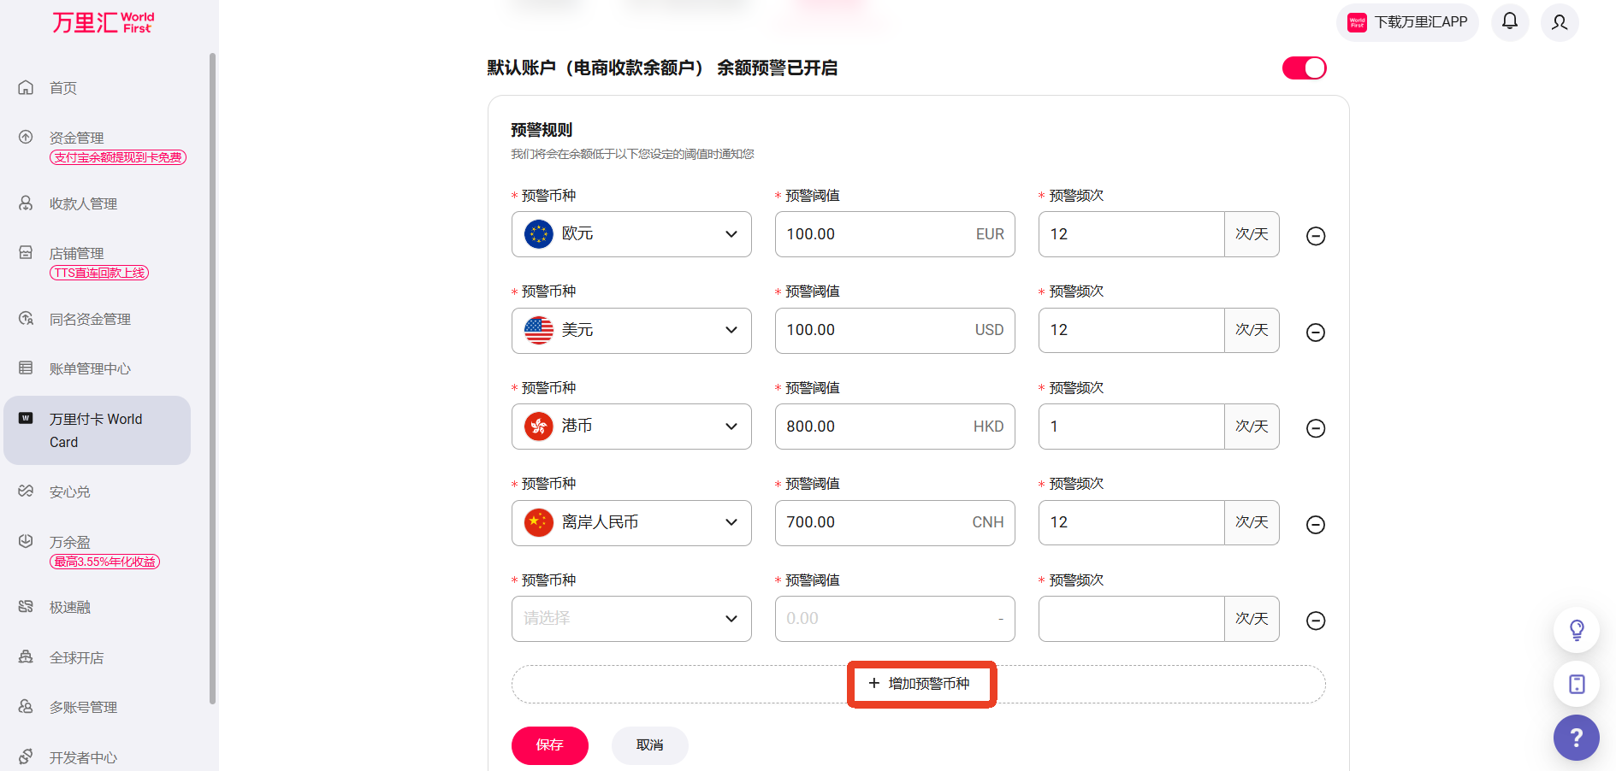The image size is (1616, 771).
Task: Delete the HKD alert rule row
Action: 1316,428
